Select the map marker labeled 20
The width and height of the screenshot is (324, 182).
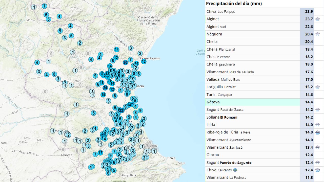coord(125,62)
